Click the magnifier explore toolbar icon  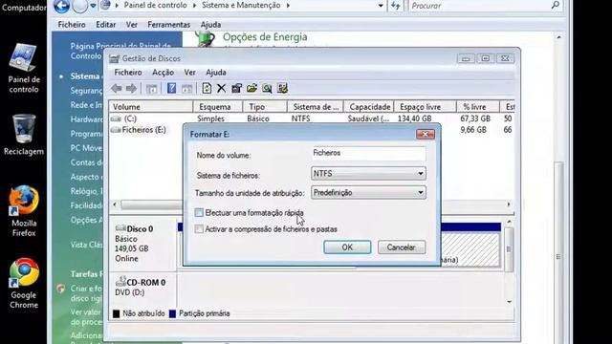click(267, 89)
